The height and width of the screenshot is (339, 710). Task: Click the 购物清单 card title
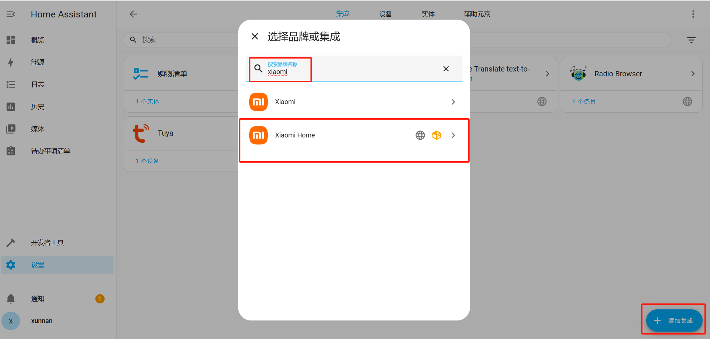click(172, 74)
